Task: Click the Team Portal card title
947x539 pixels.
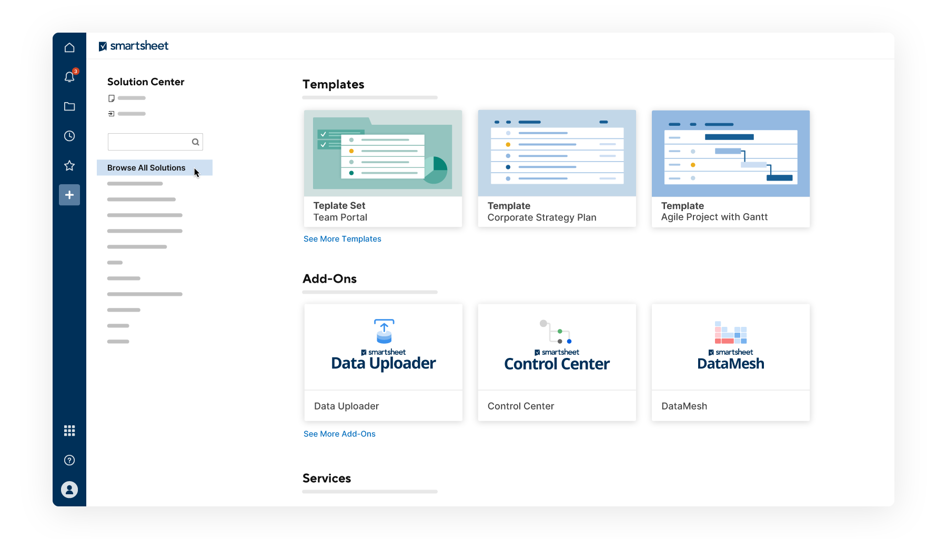Action: [x=340, y=217]
